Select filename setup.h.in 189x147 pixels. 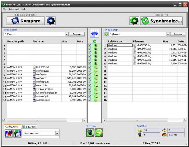[41, 85]
